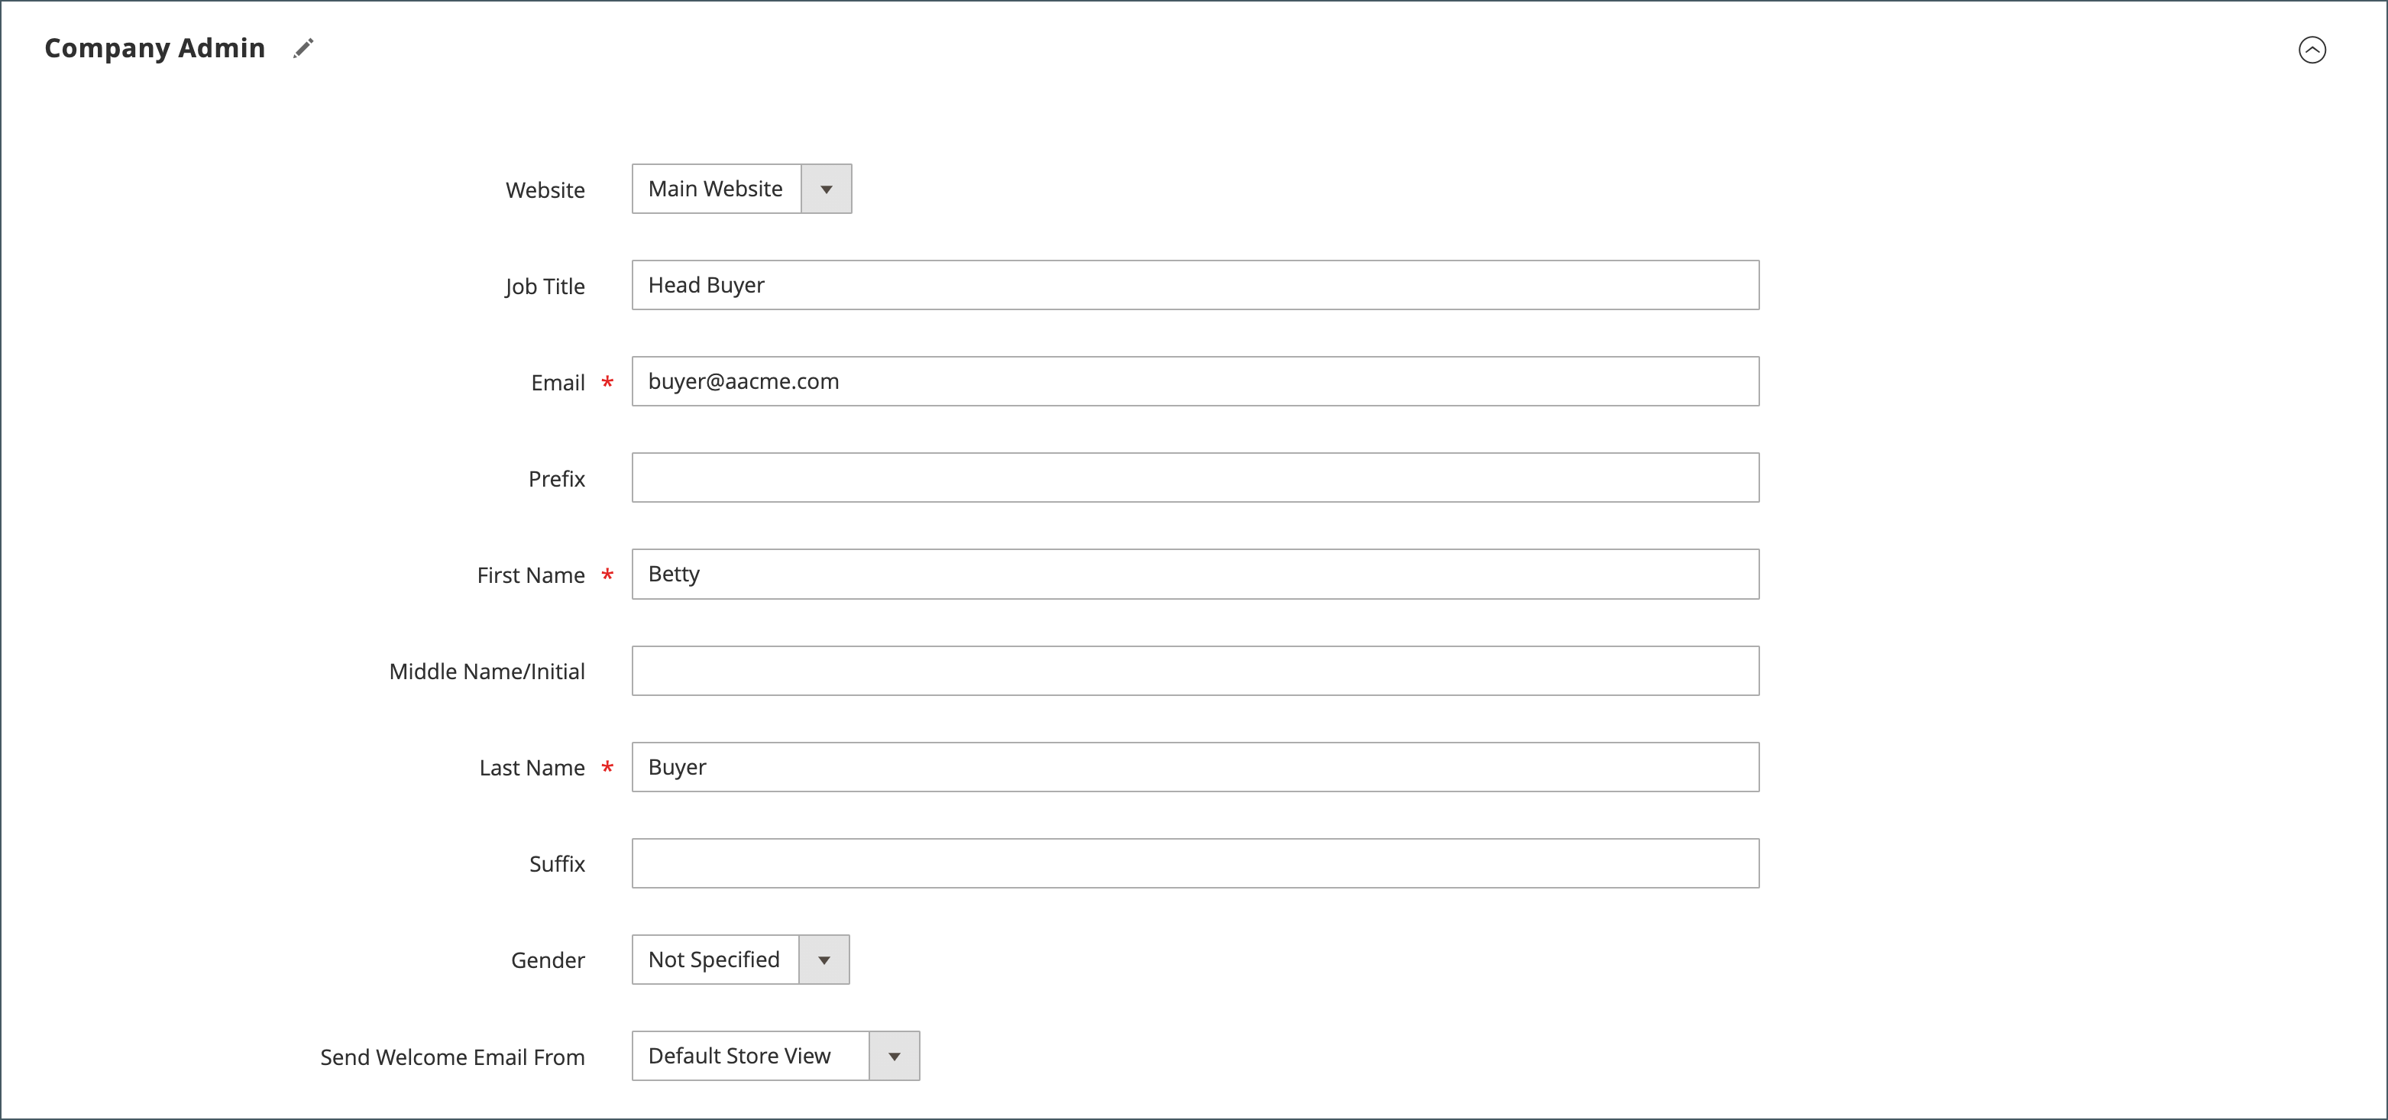Viewport: 2388px width, 1120px height.
Task: Focus the empty Middle Name/Initial field
Action: (x=1196, y=670)
